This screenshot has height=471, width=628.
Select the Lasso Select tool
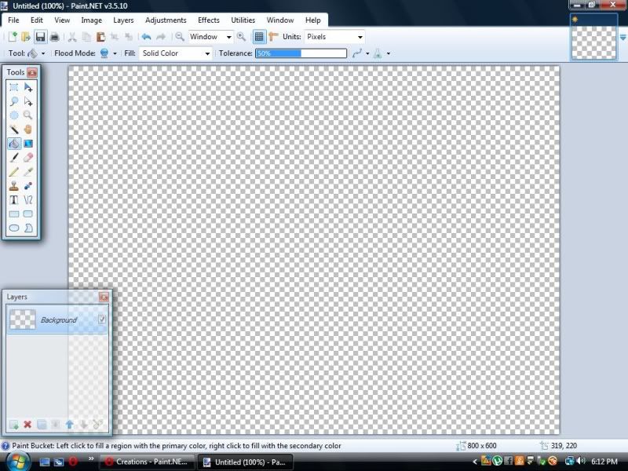14,101
